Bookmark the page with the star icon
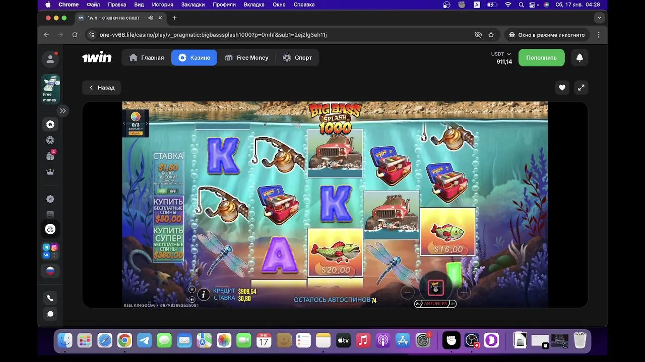The width and height of the screenshot is (645, 362). 491,35
